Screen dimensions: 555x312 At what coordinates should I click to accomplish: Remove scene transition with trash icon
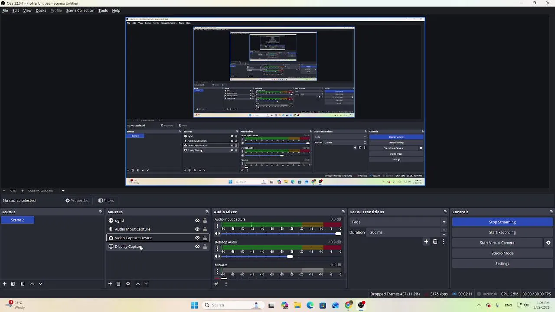coord(435,242)
